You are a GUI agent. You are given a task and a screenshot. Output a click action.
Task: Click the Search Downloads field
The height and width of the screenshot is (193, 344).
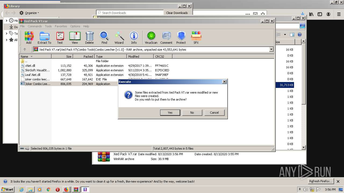pos(130,13)
